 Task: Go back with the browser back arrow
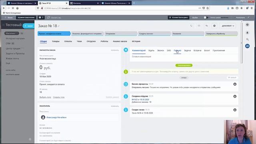point(4,8)
